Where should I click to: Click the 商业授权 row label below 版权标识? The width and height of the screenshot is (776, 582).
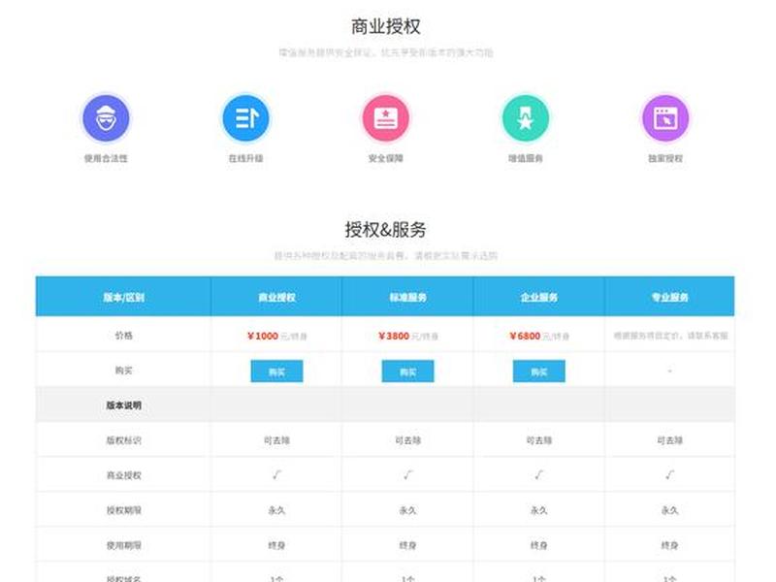124,475
